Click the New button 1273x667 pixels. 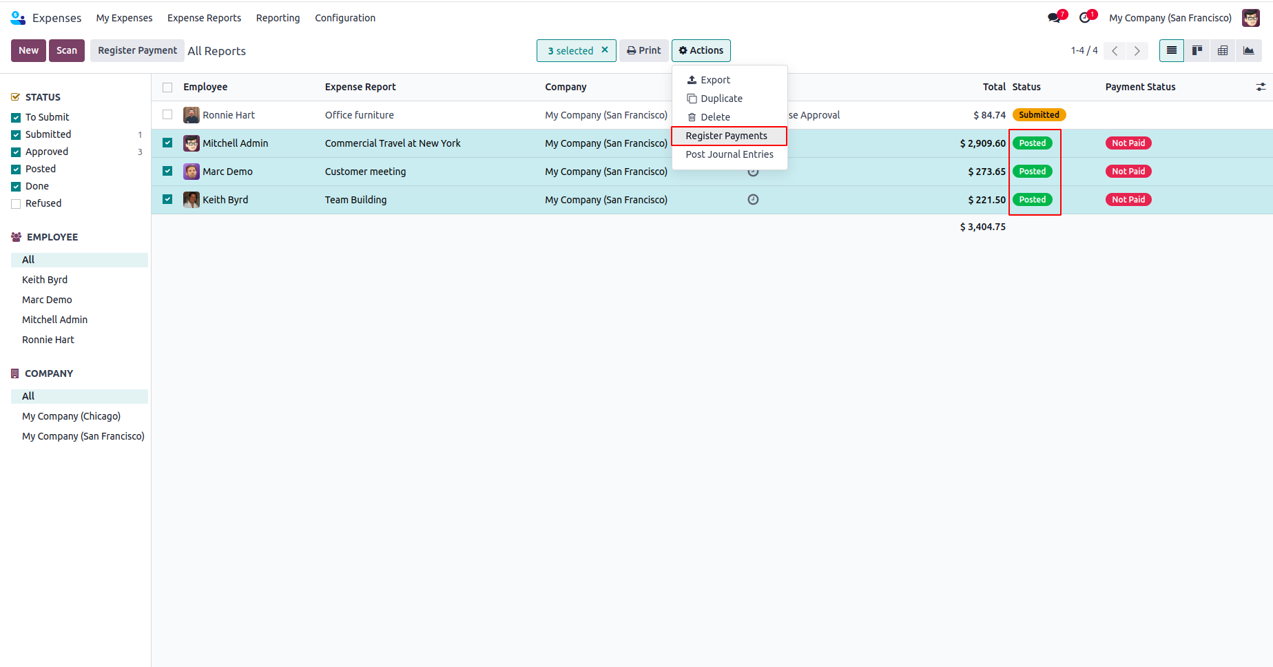click(x=28, y=50)
